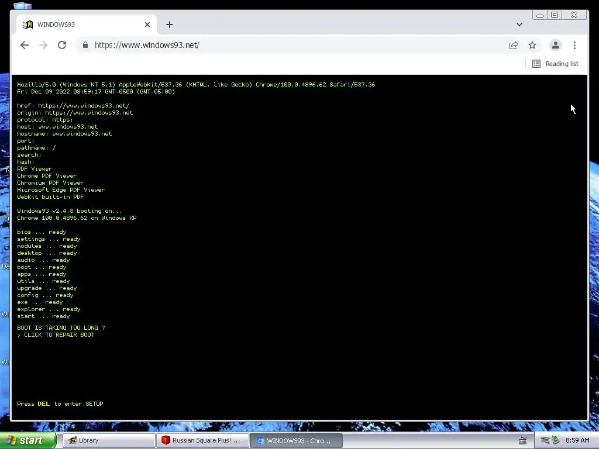The width and height of the screenshot is (599, 449).
Task: Close the WINDOWS93 tab
Action: coord(147,25)
